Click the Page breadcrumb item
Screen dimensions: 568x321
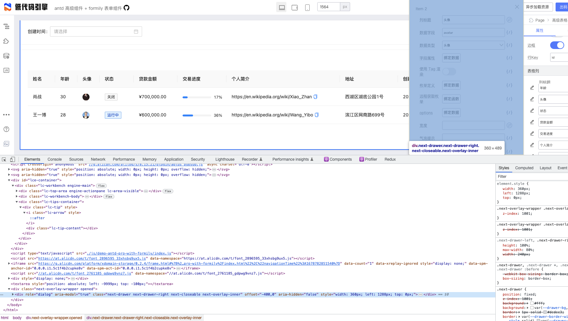click(540, 20)
